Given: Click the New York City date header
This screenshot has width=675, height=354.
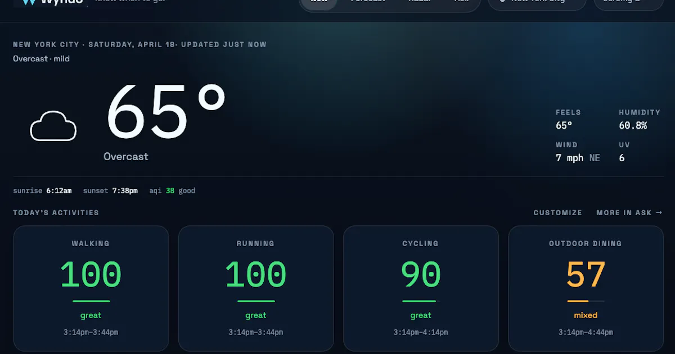Looking at the screenshot, I should click(x=140, y=44).
